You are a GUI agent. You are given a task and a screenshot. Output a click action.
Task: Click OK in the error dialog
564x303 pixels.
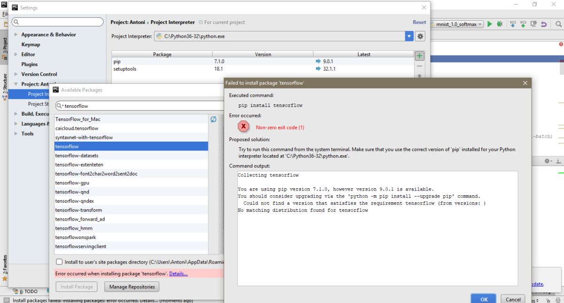tap(484, 299)
